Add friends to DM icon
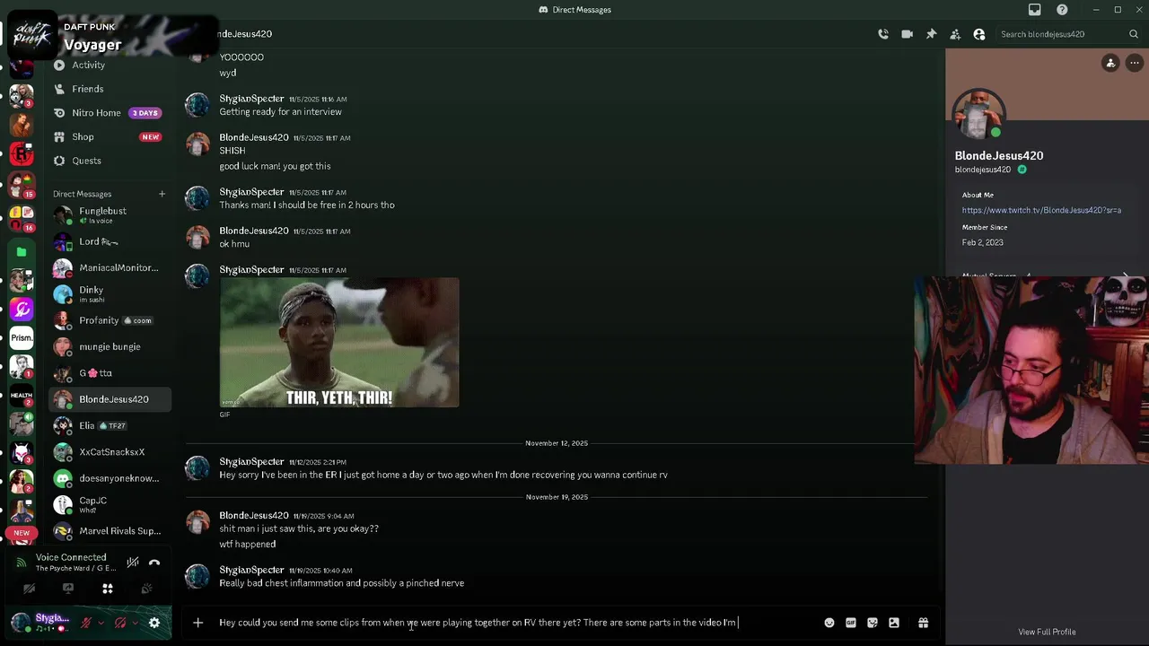 (x=955, y=34)
